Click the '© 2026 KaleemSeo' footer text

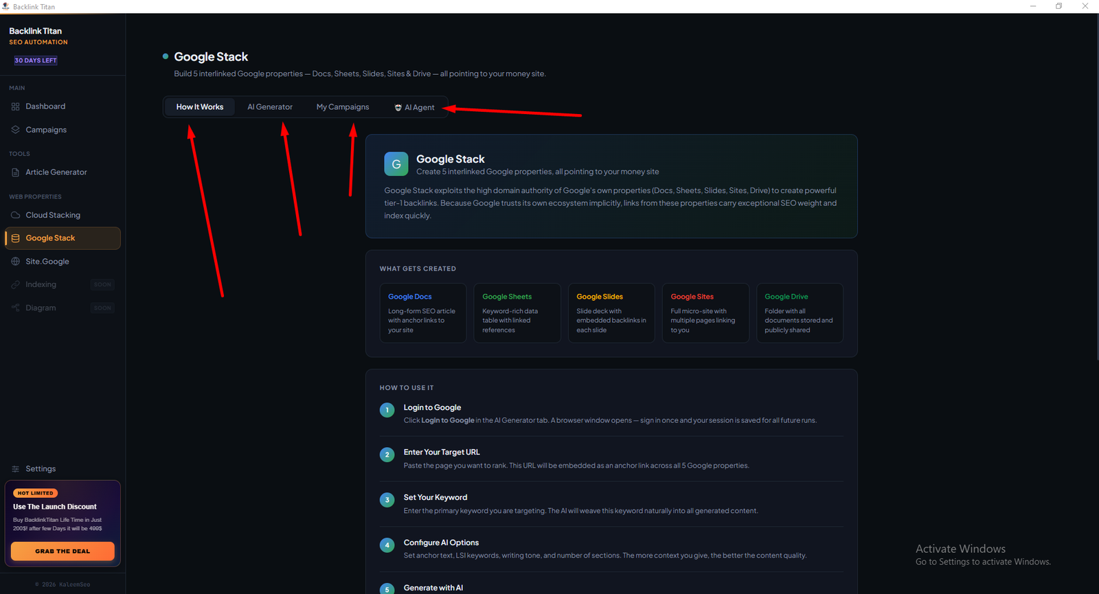[63, 585]
